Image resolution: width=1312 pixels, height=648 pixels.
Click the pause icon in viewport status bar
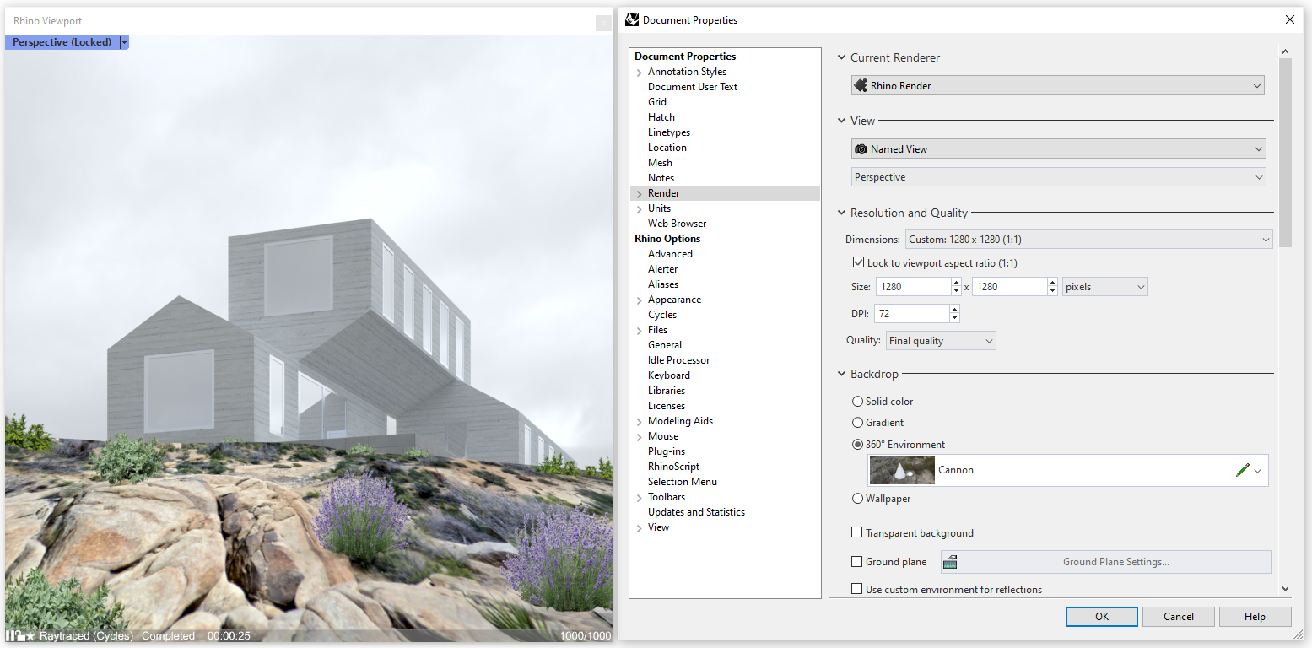point(10,636)
